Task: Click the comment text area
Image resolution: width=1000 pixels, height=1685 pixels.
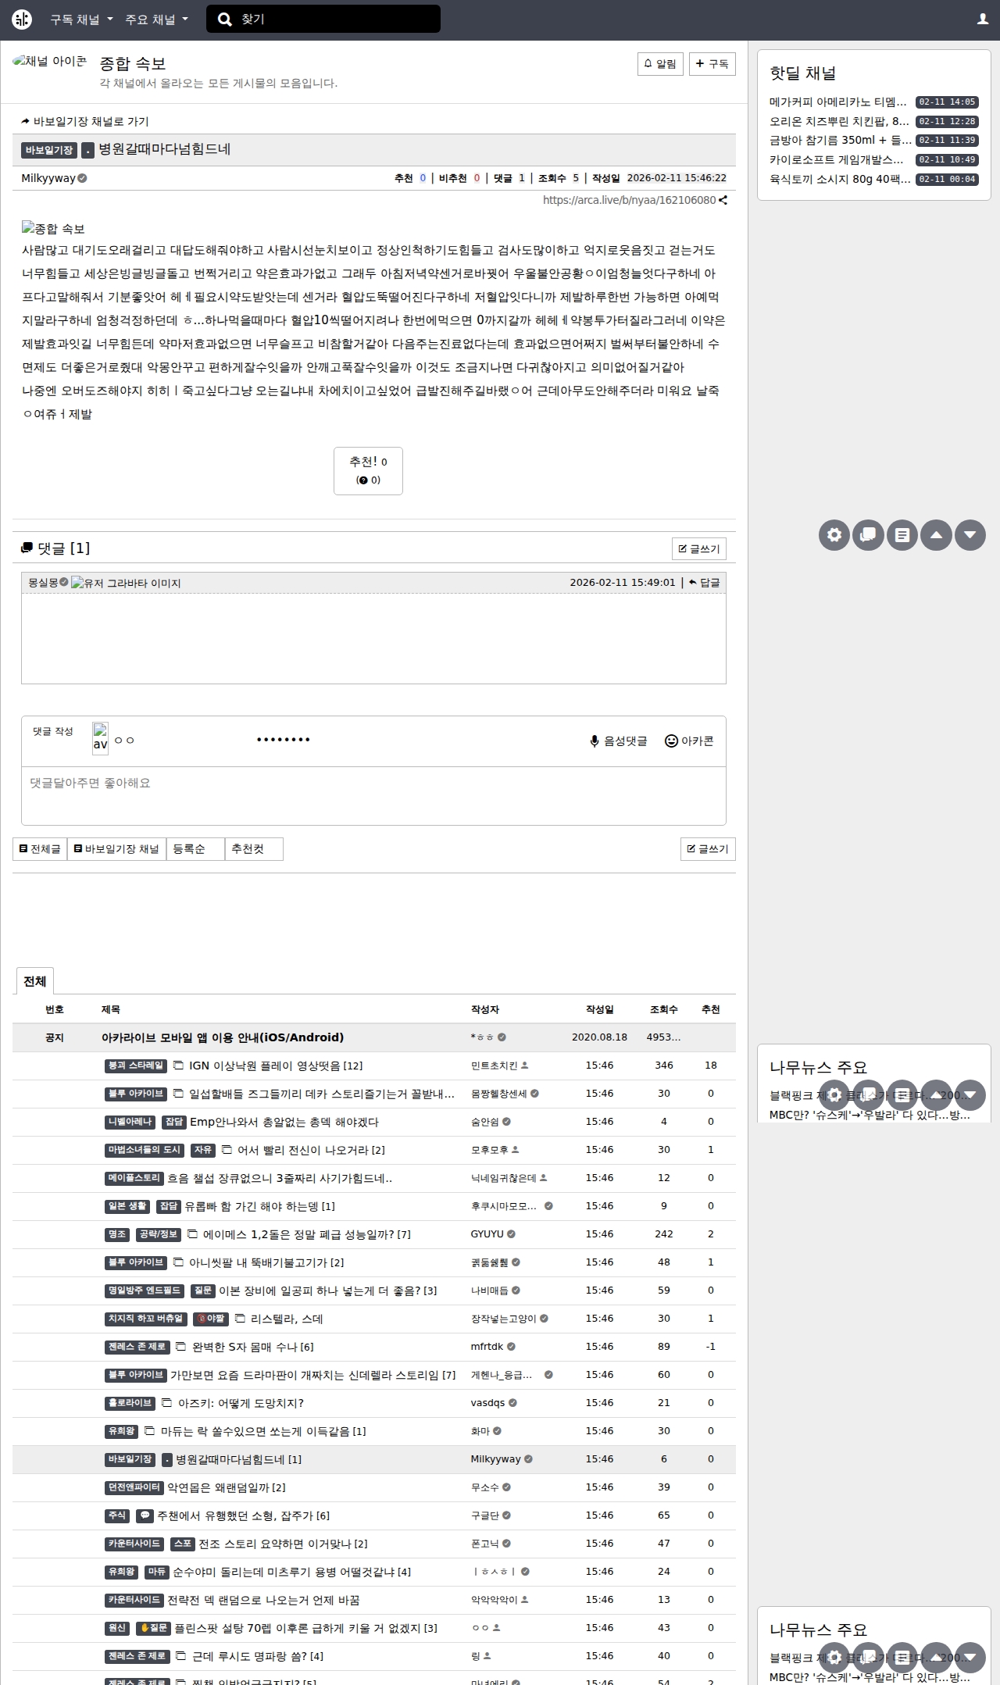Action: coord(373,795)
